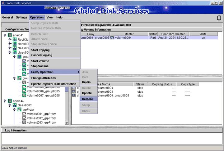224x151 pixels.
Task: Open the Settings menu
Action: (21, 17)
